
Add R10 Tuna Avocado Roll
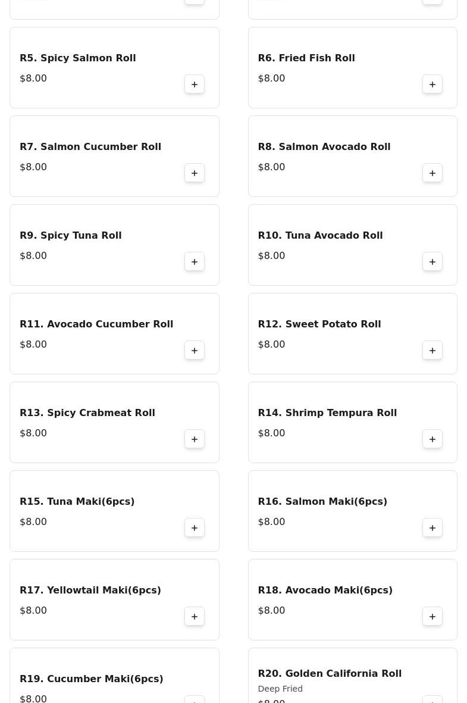[x=432, y=262]
